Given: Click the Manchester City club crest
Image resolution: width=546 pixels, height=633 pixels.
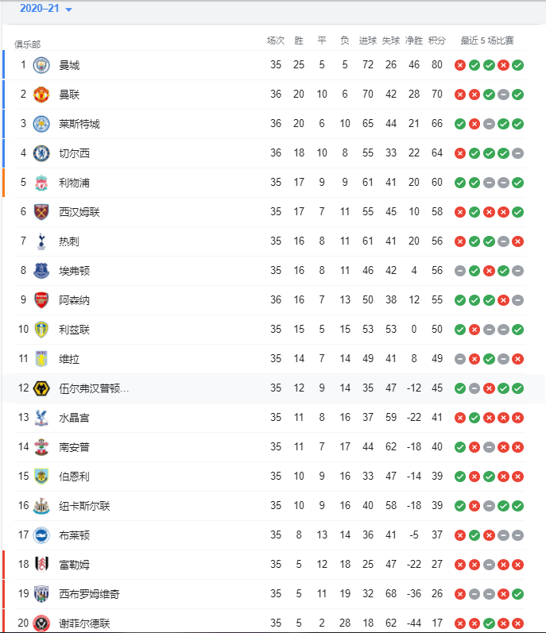Looking at the screenshot, I should pos(41,65).
